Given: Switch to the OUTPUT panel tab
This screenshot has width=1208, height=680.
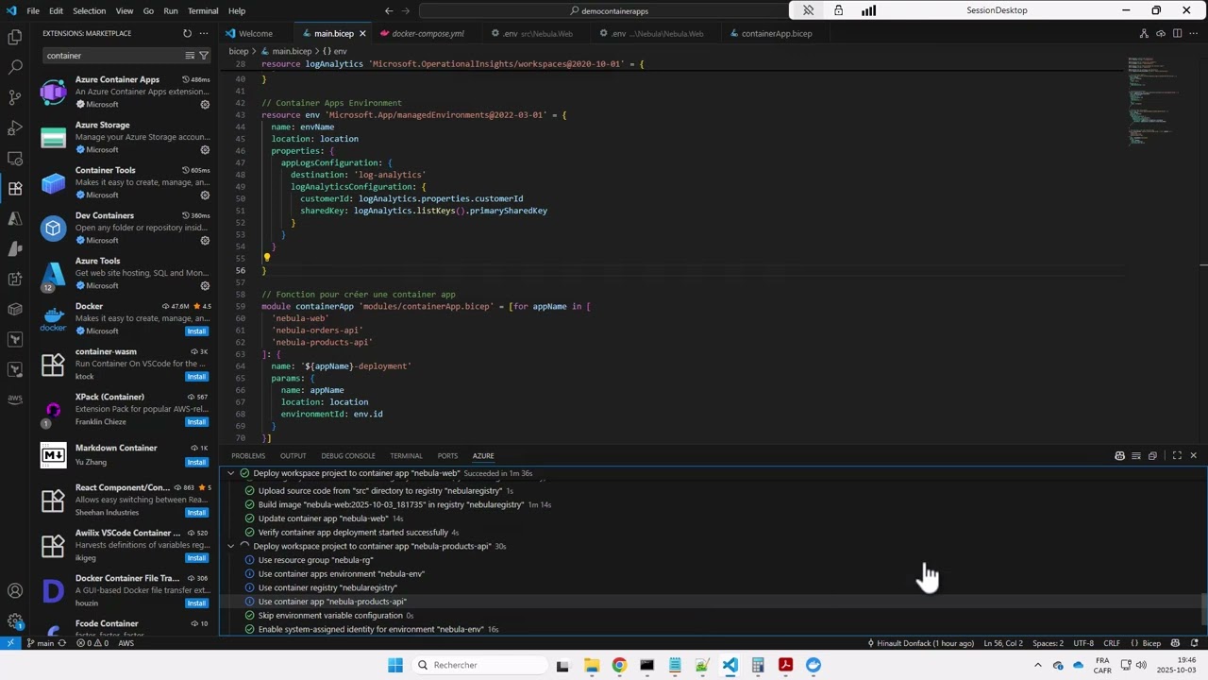Looking at the screenshot, I should pyautogui.click(x=293, y=456).
